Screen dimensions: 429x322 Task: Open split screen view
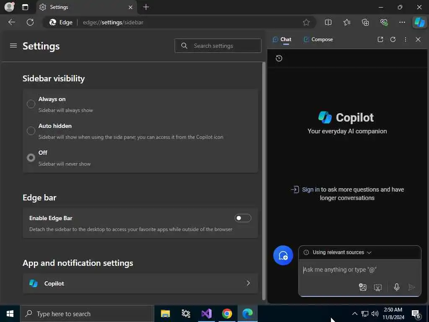328,22
